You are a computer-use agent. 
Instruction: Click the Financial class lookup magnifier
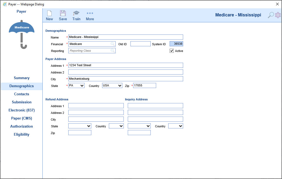pos(113,44)
